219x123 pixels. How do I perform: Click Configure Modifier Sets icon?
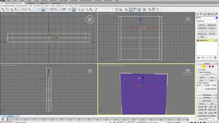(215, 58)
